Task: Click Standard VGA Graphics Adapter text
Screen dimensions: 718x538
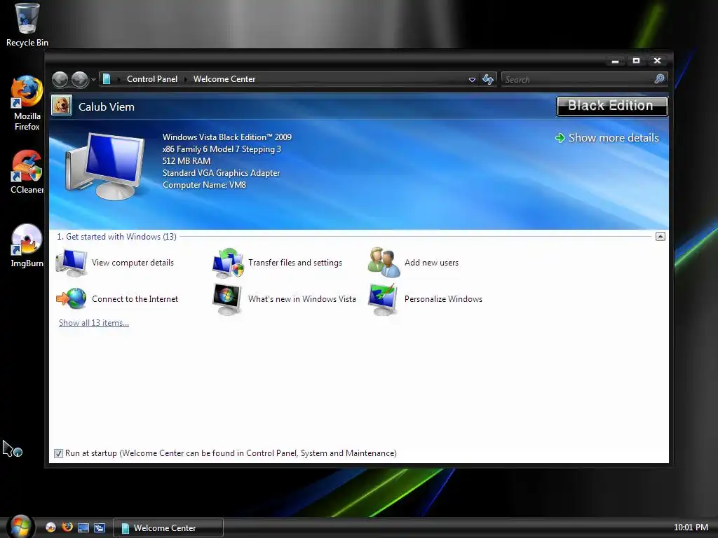Action: 221,173
